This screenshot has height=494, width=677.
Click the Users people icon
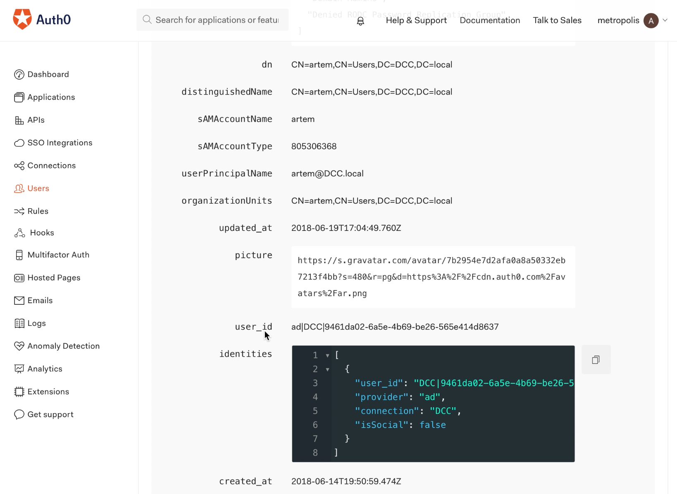[19, 188]
